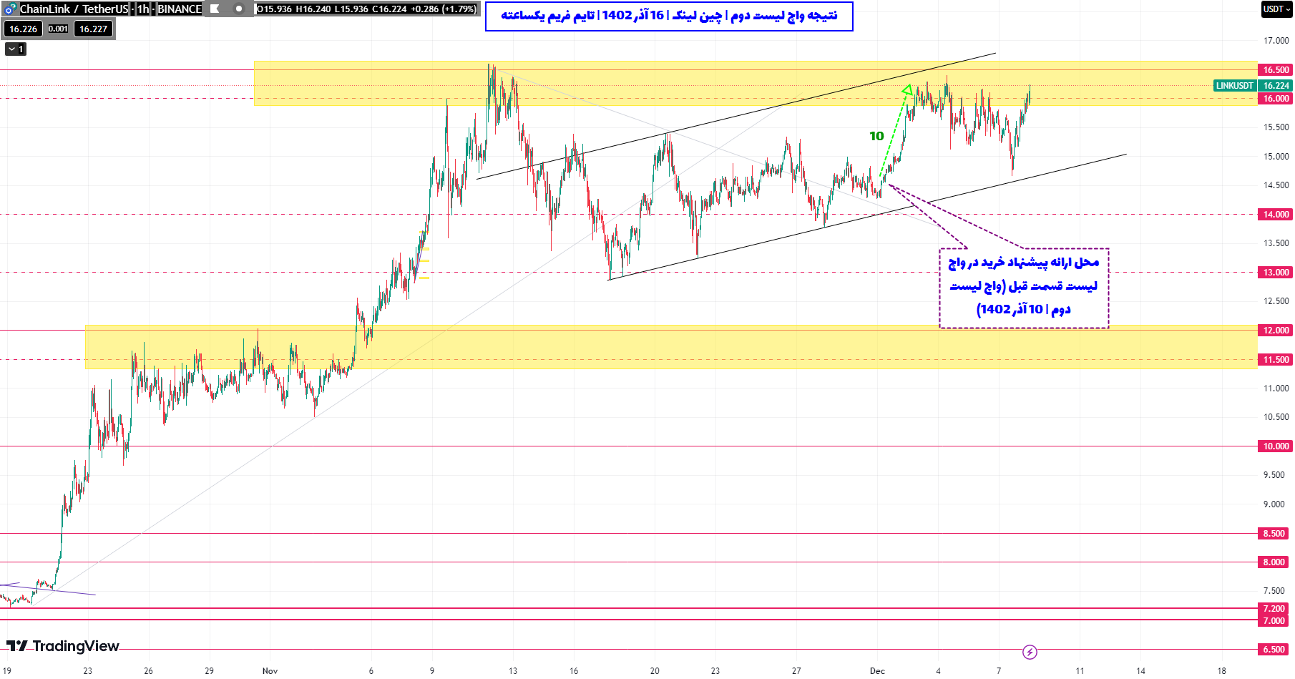Click the BINANCE exchange label
This screenshot has width=1295, height=679.
tap(179, 9)
